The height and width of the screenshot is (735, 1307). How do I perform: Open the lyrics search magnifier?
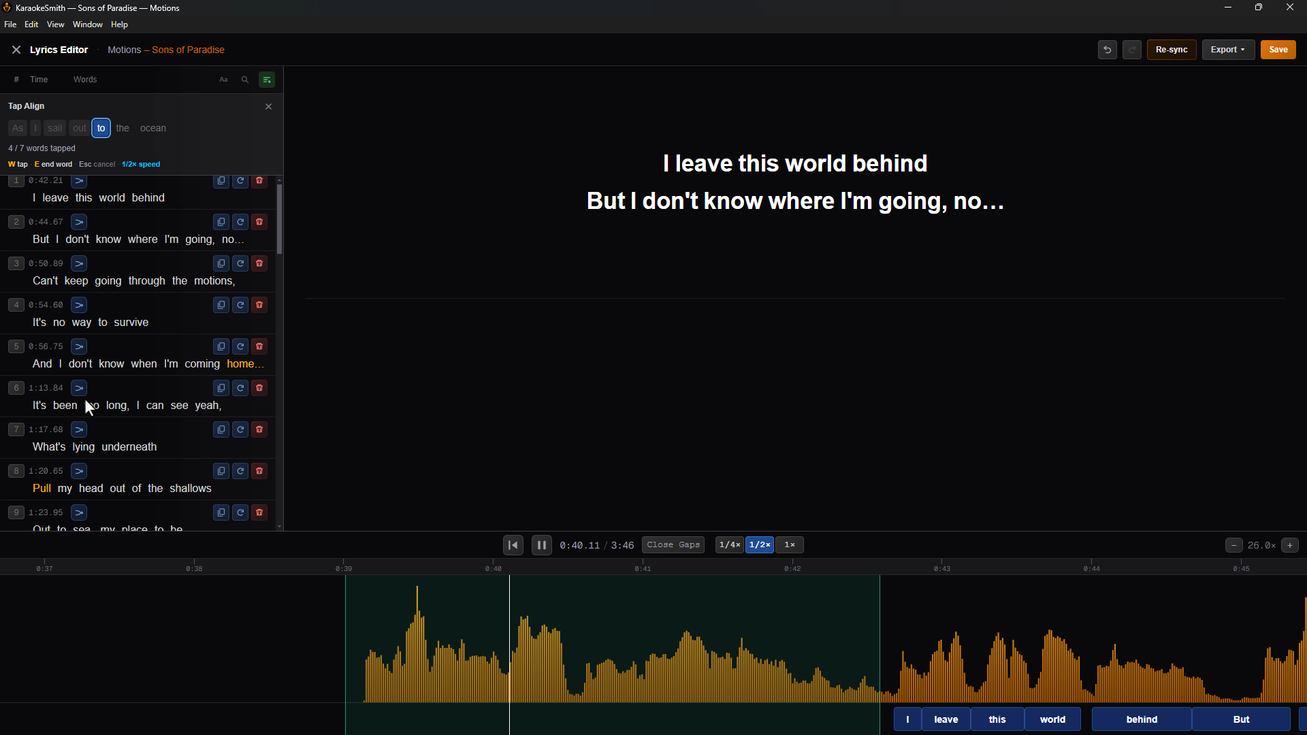tap(245, 80)
